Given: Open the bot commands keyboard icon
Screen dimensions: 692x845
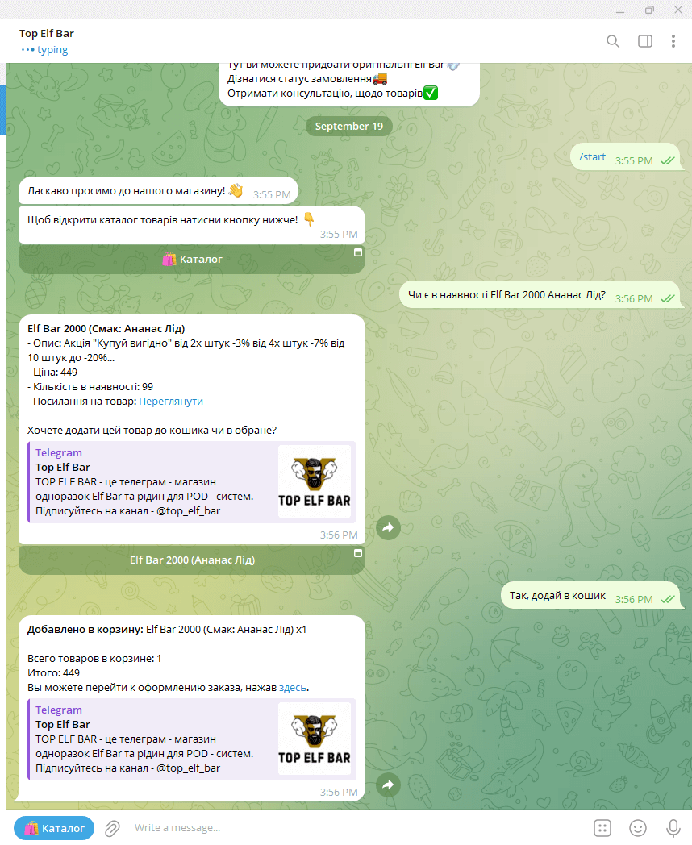Looking at the screenshot, I should pos(602,828).
